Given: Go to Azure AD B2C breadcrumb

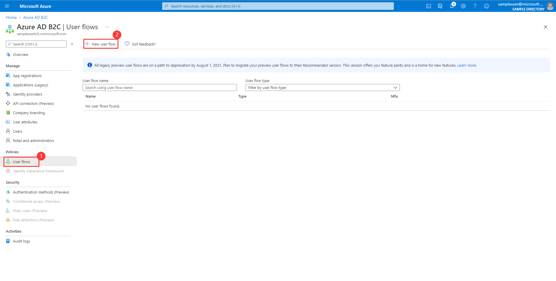Looking at the screenshot, I should (36, 17).
